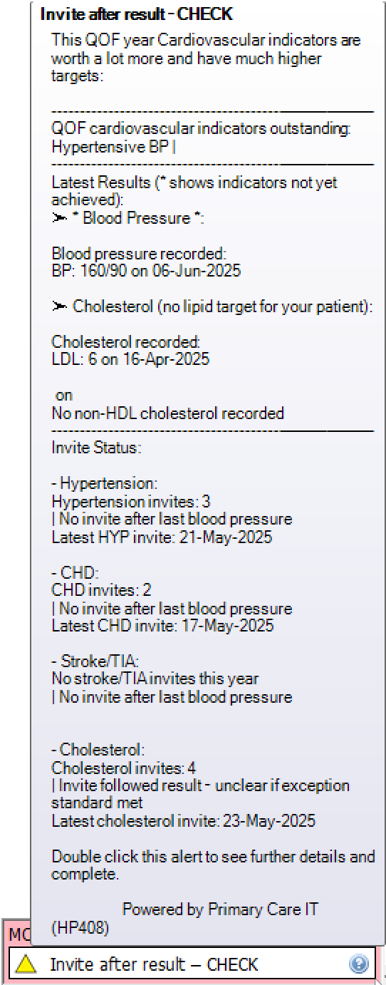
Task: Click the yellow warning triangle icon
Action: [26, 964]
